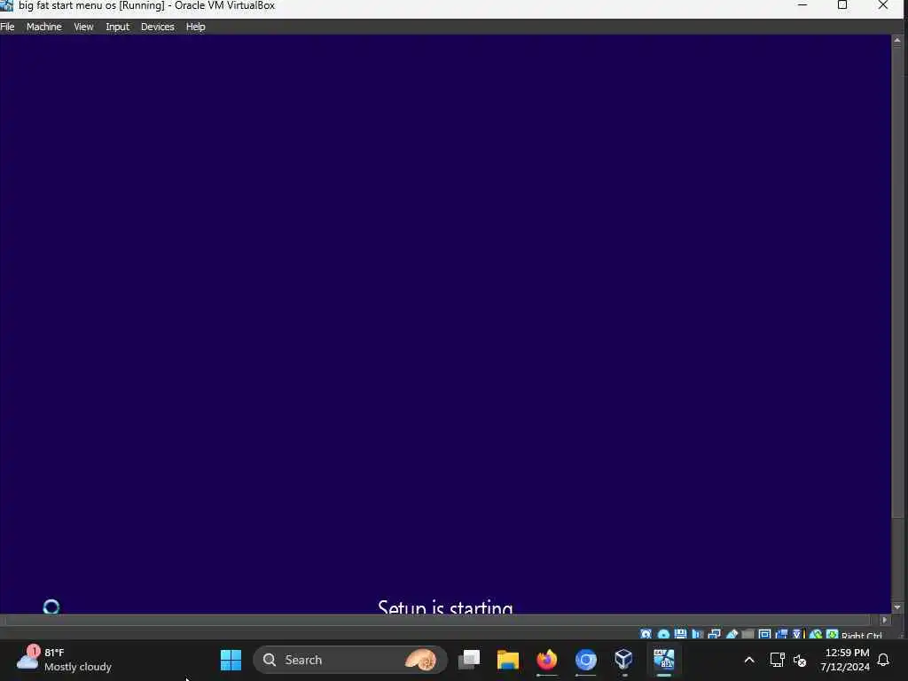Click the optical disc status icon
The width and height of the screenshot is (908, 681).
coord(663,634)
